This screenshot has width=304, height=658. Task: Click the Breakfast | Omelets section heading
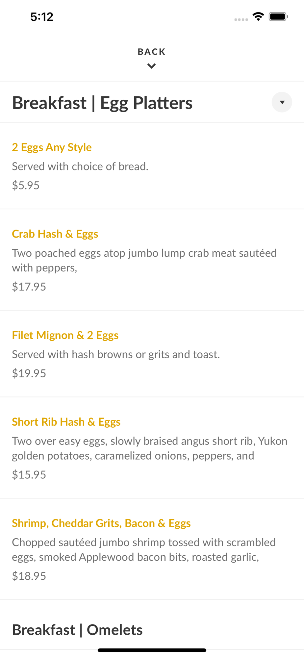(x=77, y=630)
